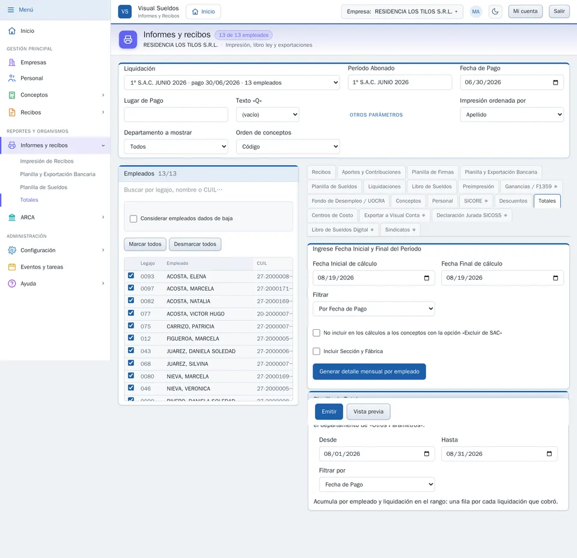Image resolution: width=577 pixels, height=558 pixels.
Task: Click Generar detalle mensual por empleado
Action: point(369,372)
